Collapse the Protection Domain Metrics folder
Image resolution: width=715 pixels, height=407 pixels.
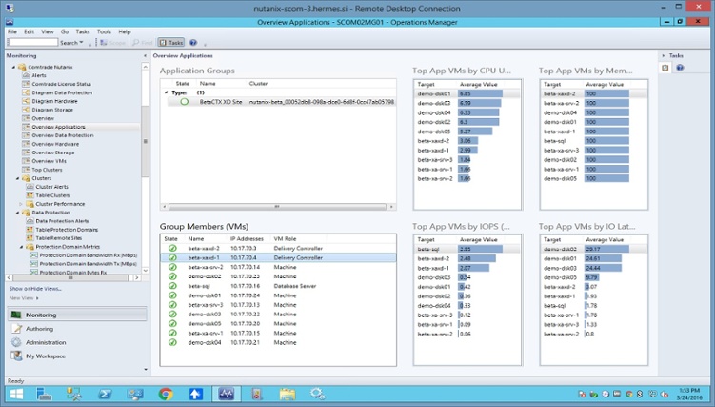[22, 247]
